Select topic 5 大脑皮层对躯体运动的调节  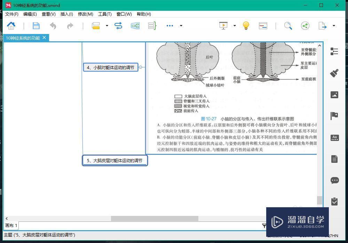click(x=114, y=160)
